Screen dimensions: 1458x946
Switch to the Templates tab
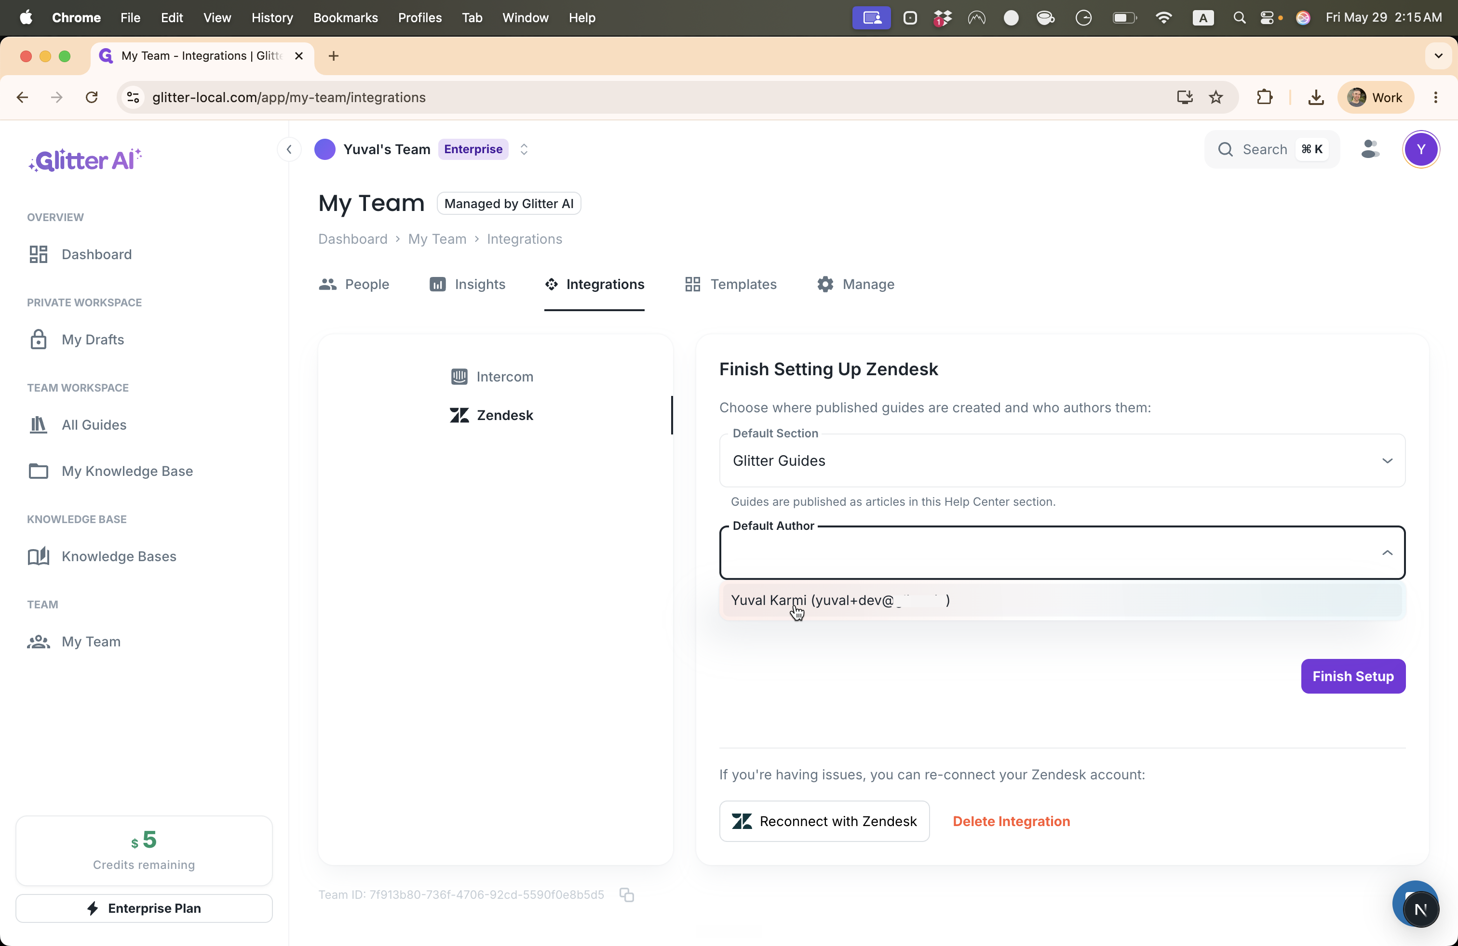[731, 285]
